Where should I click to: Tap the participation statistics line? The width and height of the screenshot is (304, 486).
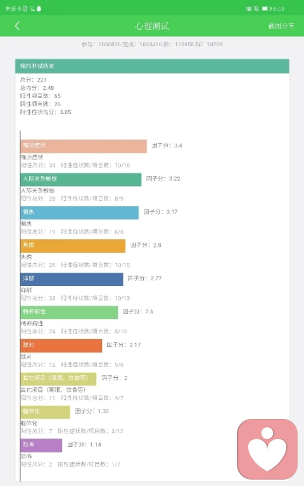pos(152,44)
